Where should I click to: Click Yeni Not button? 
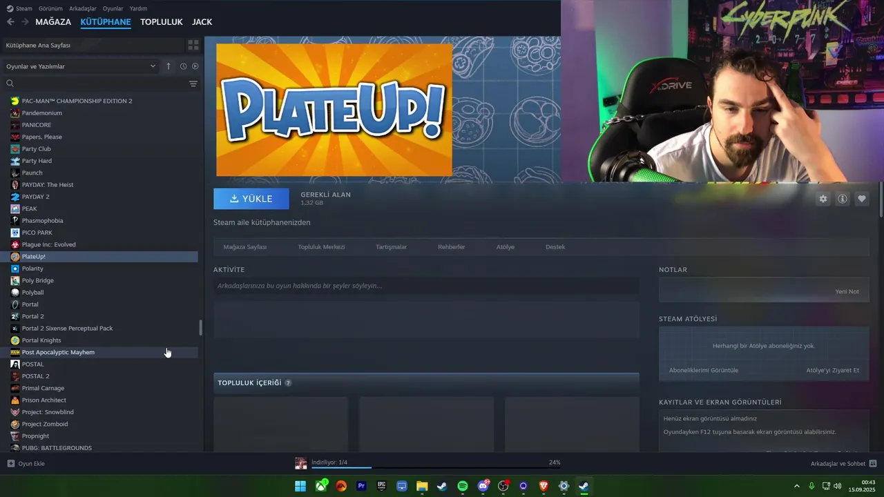pos(847,292)
